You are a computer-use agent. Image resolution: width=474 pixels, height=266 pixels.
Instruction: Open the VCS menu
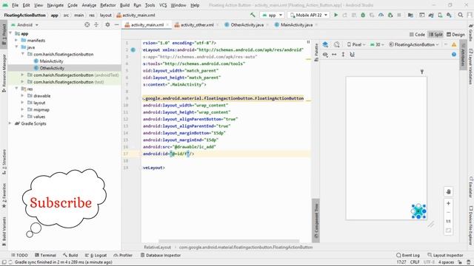coord(163,5)
